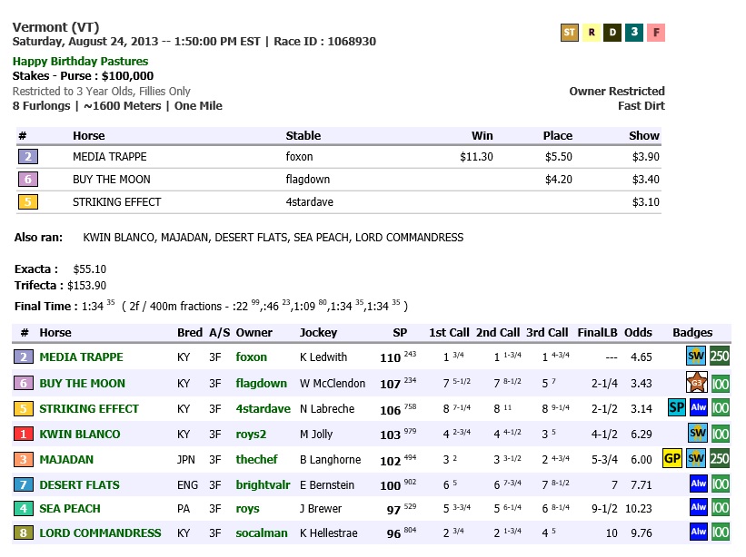Click the SW badge for Media Trappe
The image size is (746, 557).
pyautogui.click(x=697, y=357)
